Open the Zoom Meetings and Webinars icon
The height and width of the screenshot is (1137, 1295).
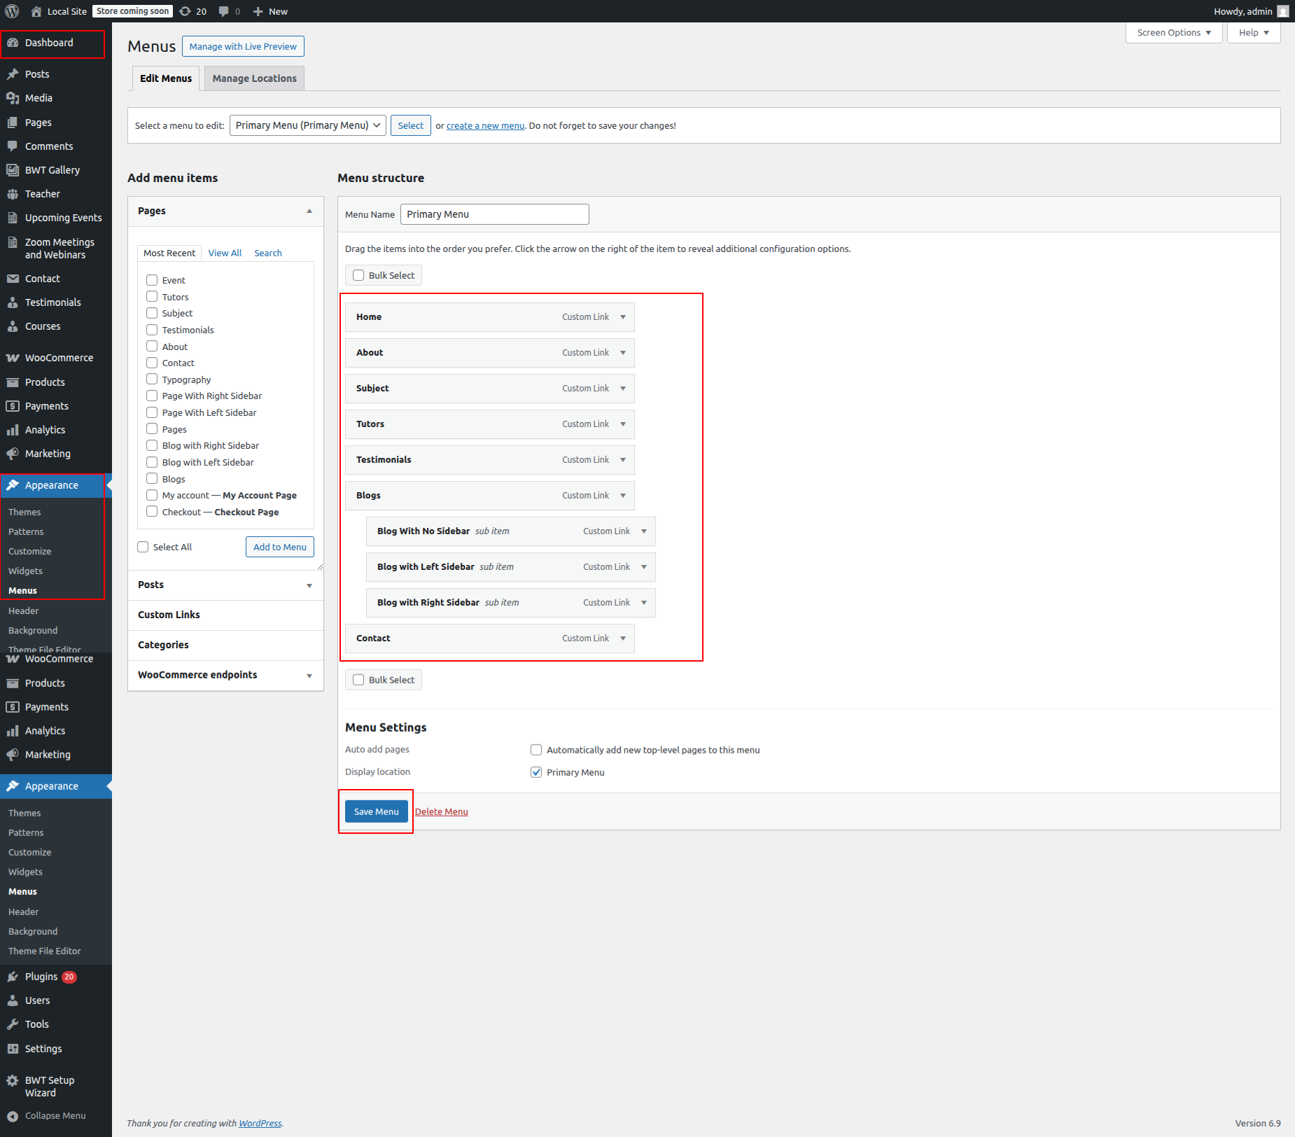point(13,242)
